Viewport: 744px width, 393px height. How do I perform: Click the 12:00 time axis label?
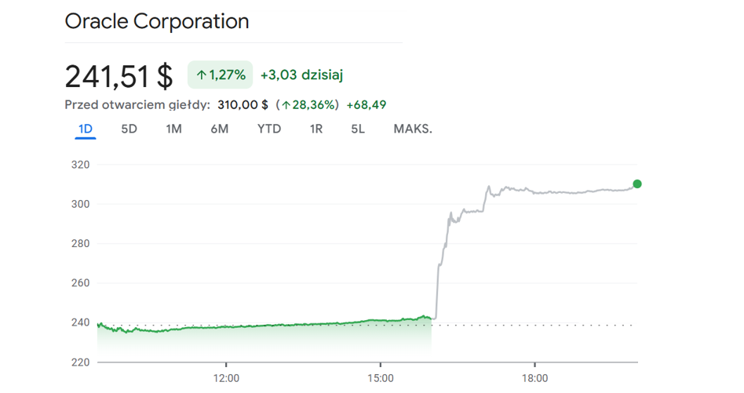(226, 378)
